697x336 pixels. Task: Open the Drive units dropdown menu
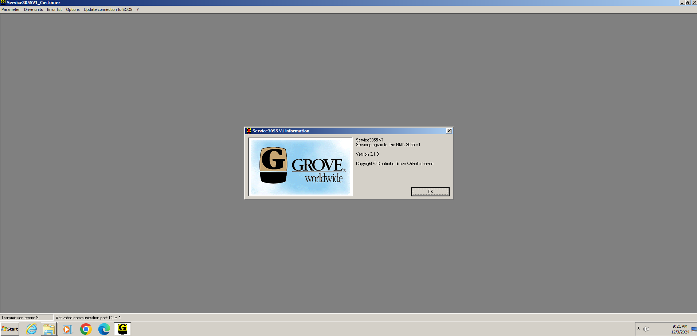[x=33, y=9]
